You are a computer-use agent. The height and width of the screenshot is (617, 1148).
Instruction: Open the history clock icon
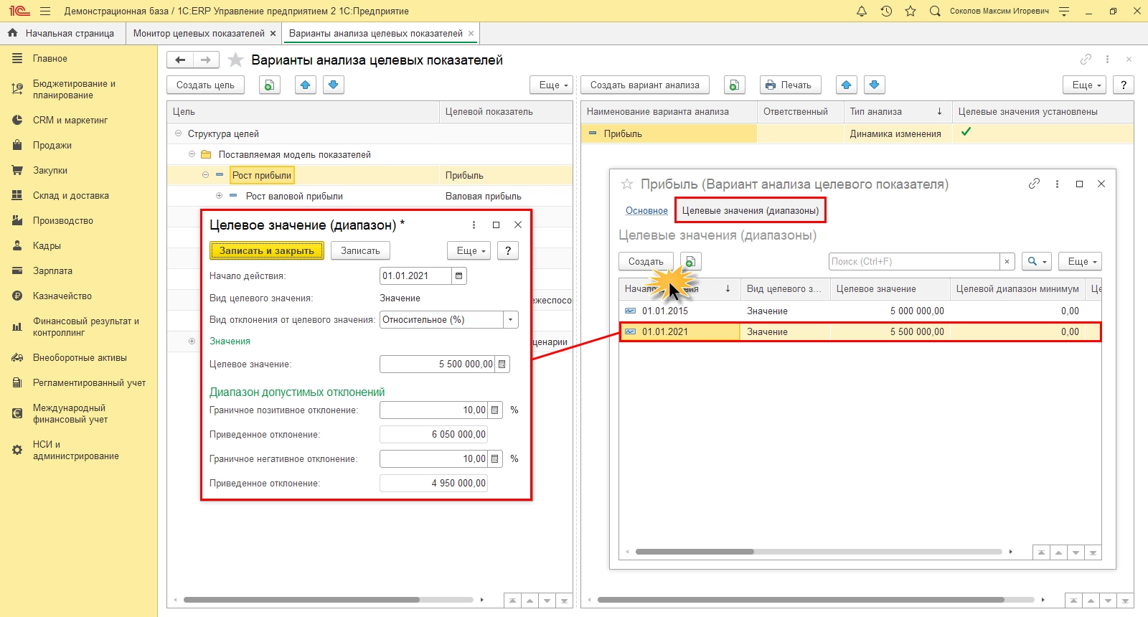(x=886, y=11)
